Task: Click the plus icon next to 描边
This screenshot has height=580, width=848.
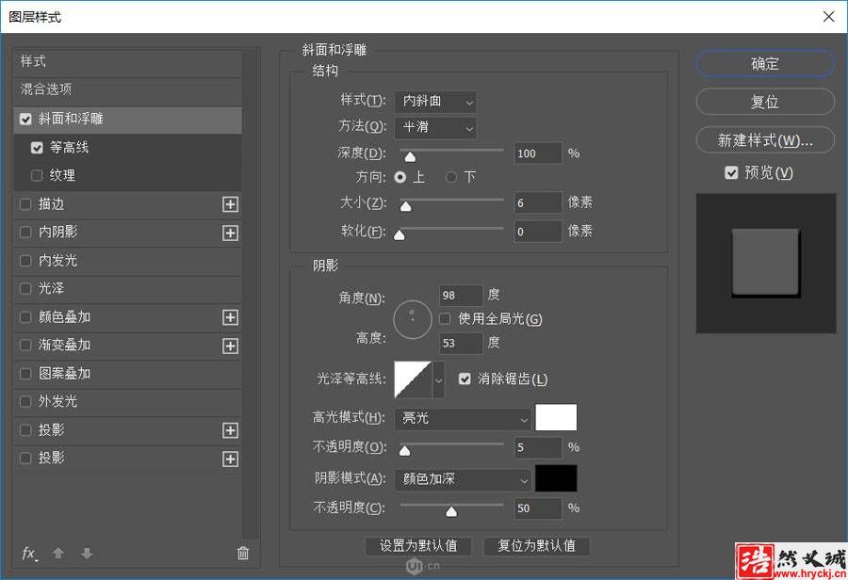Action: coord(231,204)
